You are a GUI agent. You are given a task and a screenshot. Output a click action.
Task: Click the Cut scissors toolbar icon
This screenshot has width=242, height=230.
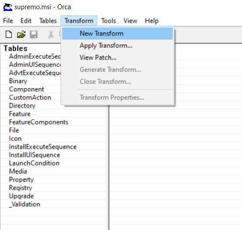[x=51, y=34]
